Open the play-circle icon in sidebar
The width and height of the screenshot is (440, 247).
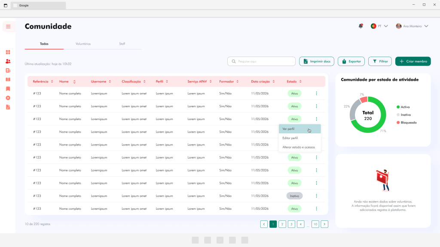pos(8,98)
